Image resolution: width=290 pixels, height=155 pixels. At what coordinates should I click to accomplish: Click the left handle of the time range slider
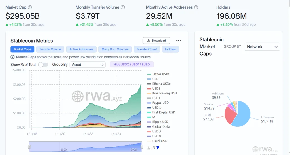coord(29,146)
